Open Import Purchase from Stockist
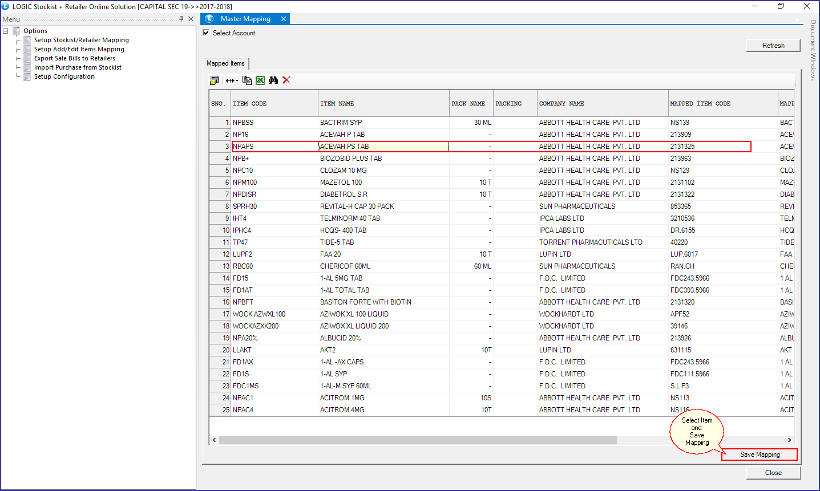Screen dimensions: 820x491 (78, 67)
